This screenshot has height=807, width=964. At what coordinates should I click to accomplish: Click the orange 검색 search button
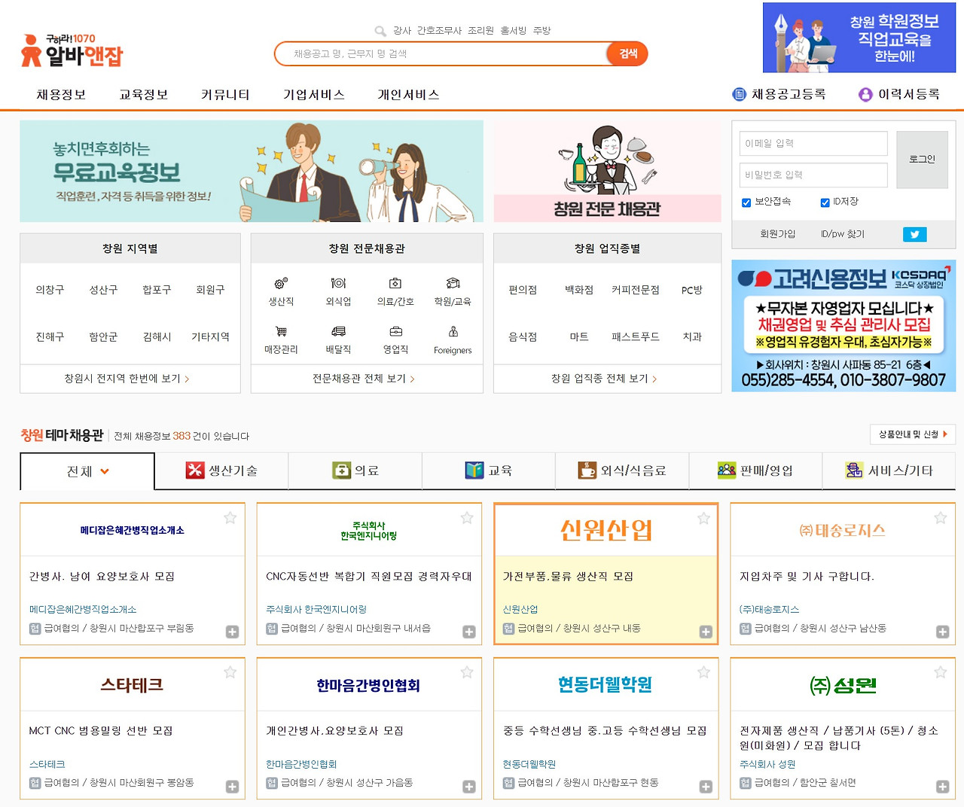(x=627, y=53)
